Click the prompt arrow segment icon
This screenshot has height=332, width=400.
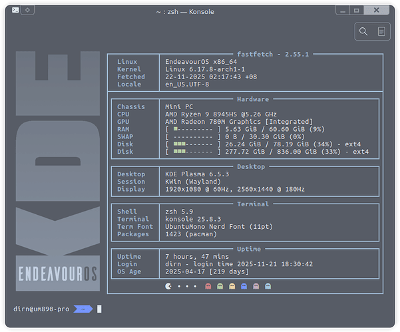(x=83, y=309)
